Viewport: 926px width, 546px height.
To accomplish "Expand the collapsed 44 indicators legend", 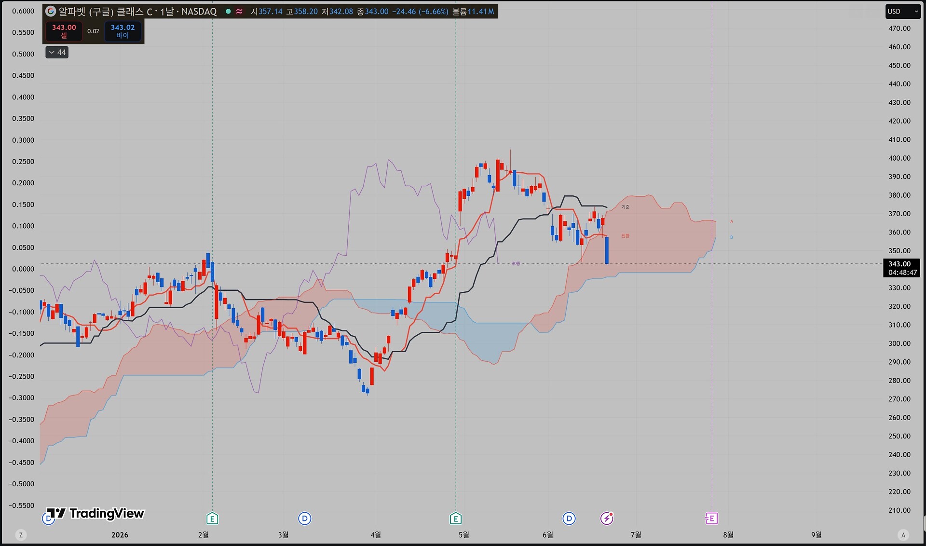I will (x=57, y=52).
